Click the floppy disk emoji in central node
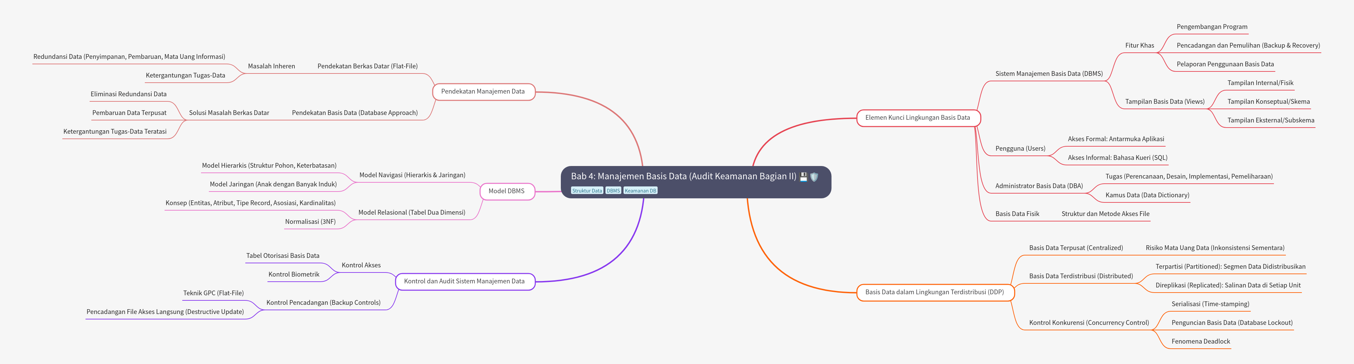 (x=803, y=177)
